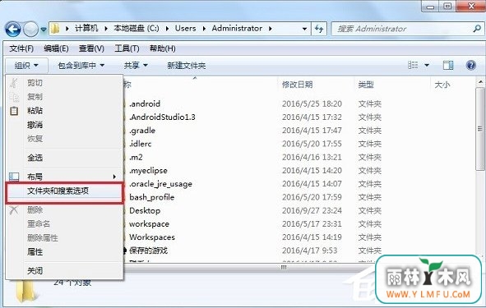Viewport: 486px width, 308px height.
Task: Select the .gradle folder
Action: tap(142, 131)
